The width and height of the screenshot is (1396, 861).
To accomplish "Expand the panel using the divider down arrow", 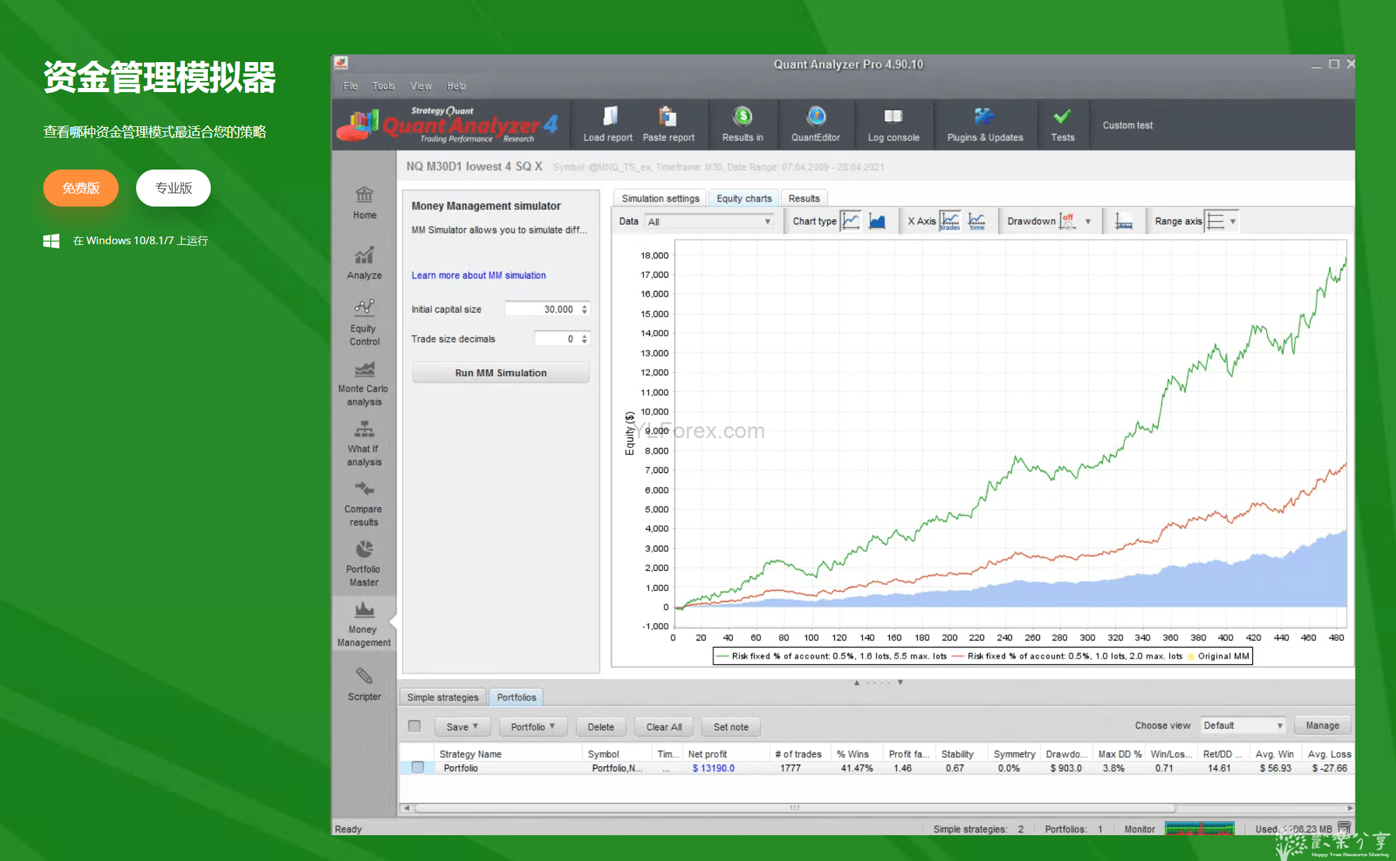I will (900, 682).
